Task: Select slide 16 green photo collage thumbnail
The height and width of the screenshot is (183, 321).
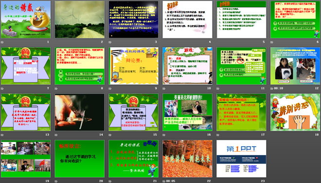Action: pyautogui.click(x=187, y=112)
